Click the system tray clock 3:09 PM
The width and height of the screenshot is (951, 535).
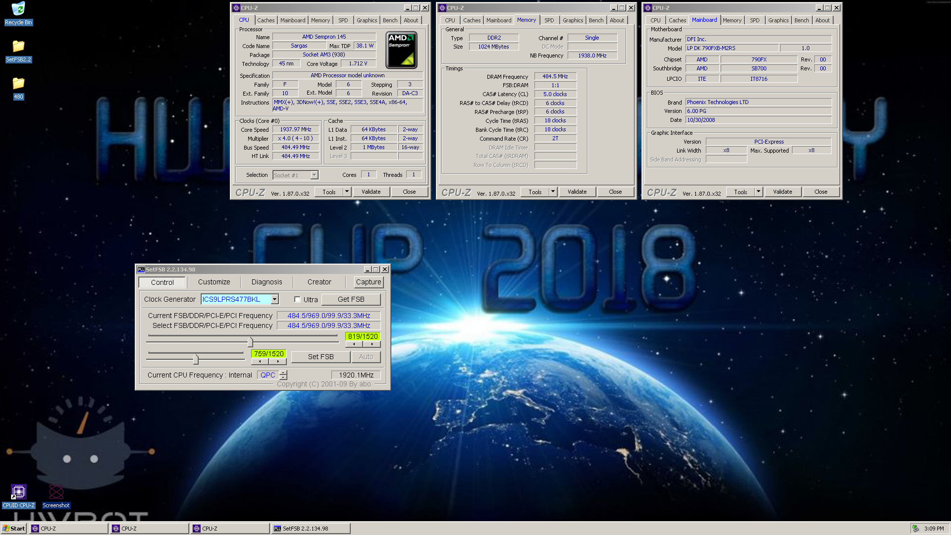click(934, 529)
